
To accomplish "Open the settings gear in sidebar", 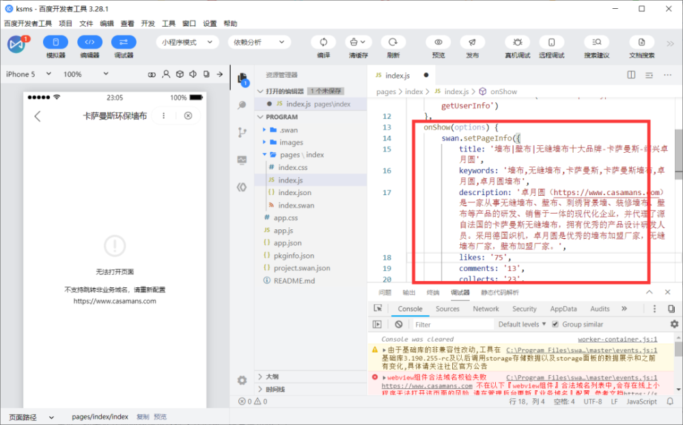I will [x=242, y=380].
